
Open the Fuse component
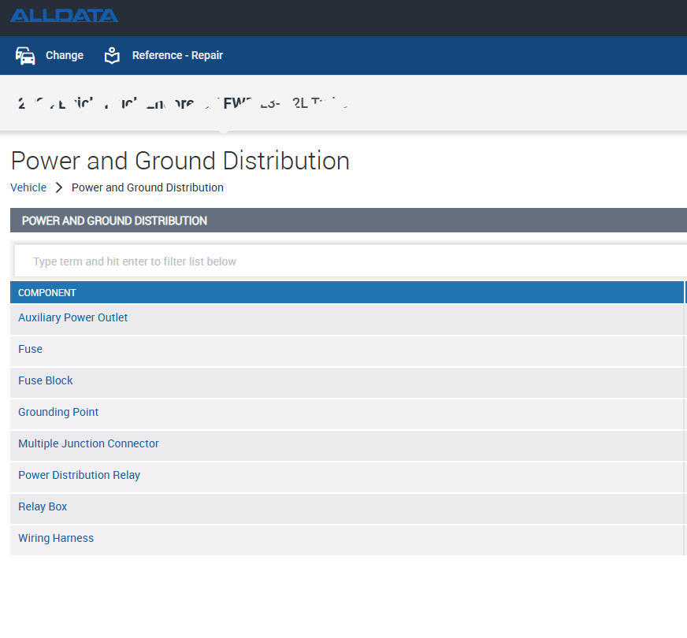30,350
